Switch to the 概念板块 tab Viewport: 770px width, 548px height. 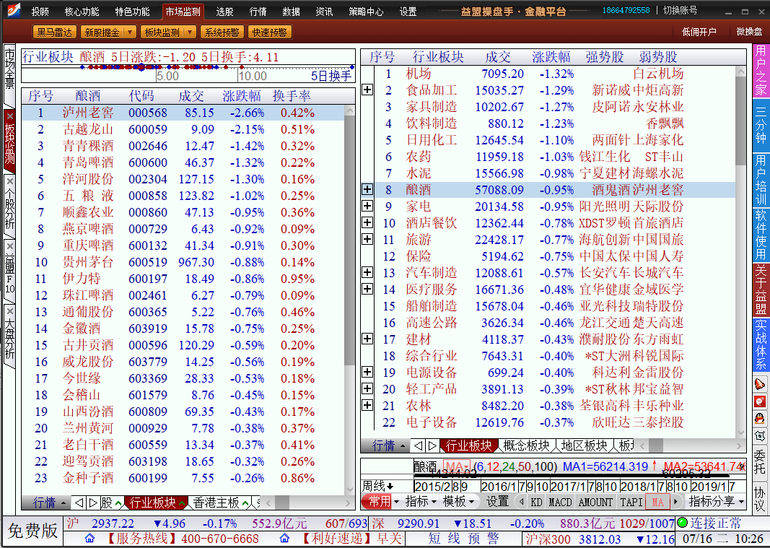(x=526, y=445)
